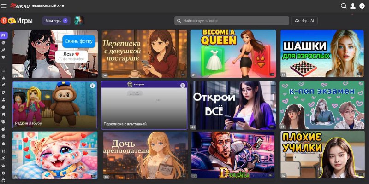Click rating 40 on Дочь арендодателя tile
369x184 pixels.
[106, 177]
